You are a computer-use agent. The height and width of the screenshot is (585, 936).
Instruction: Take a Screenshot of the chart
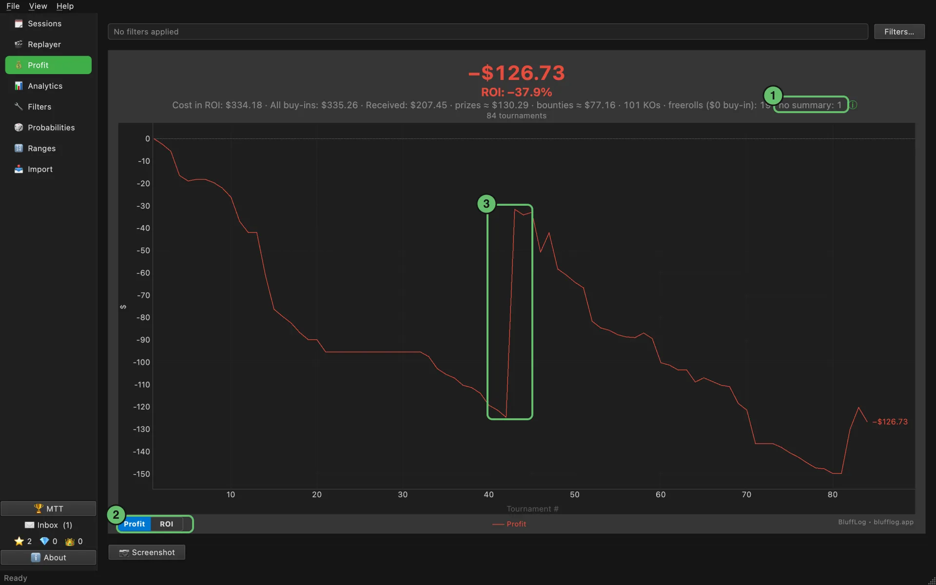147,552
